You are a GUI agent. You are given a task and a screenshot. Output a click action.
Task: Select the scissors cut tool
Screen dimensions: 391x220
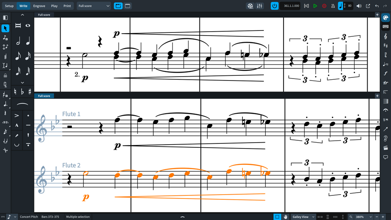(5, 150)
